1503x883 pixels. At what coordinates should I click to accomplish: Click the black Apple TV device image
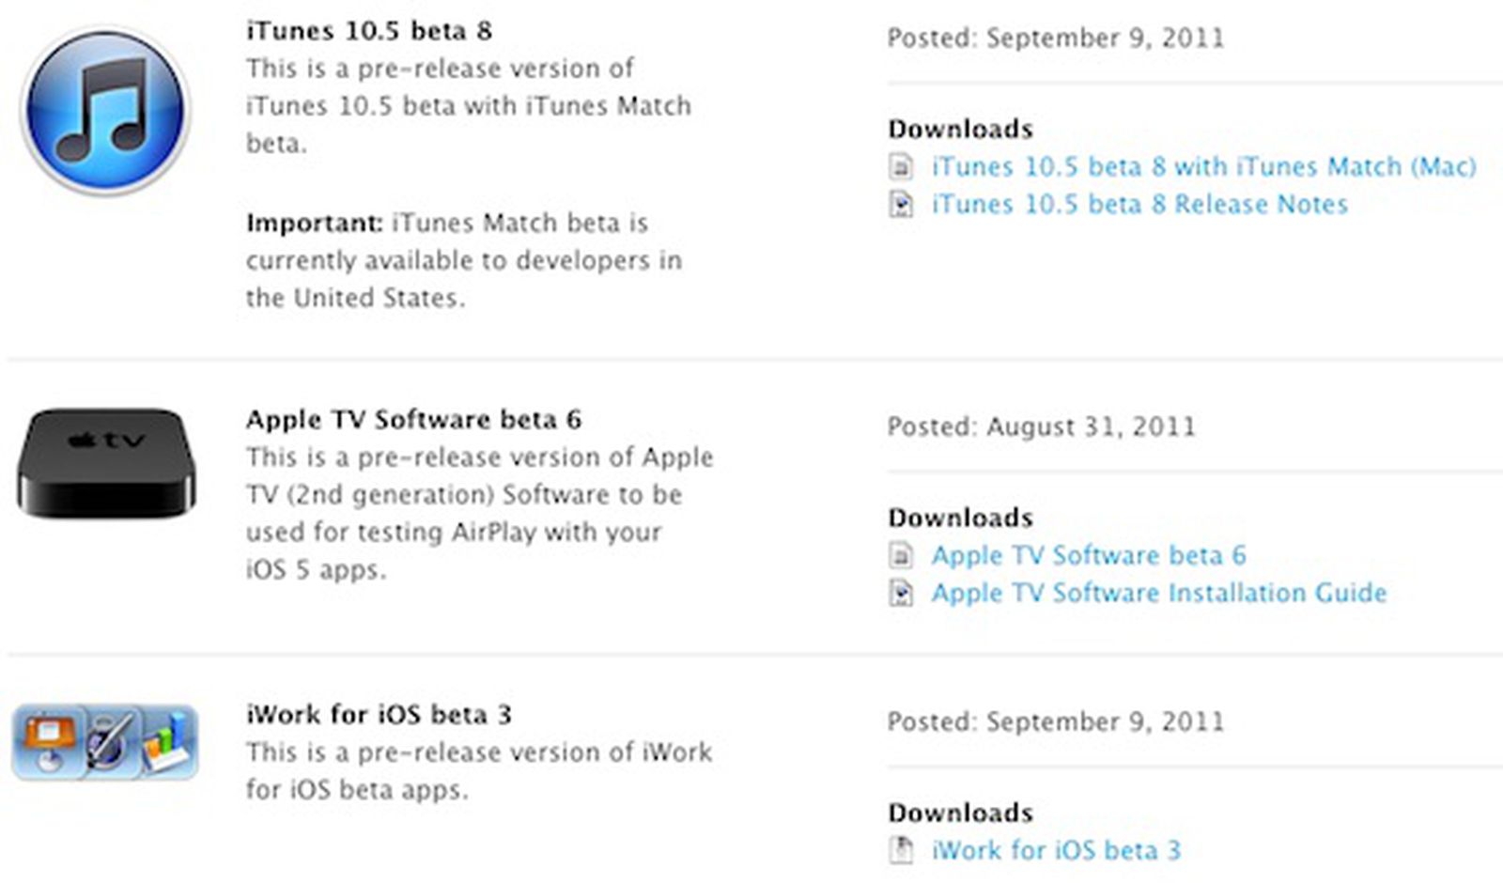[x=106, y=462]
